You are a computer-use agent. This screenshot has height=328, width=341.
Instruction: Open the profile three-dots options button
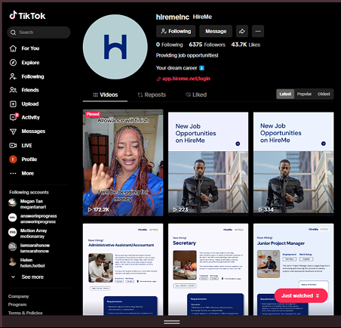(x=258, y=31)
